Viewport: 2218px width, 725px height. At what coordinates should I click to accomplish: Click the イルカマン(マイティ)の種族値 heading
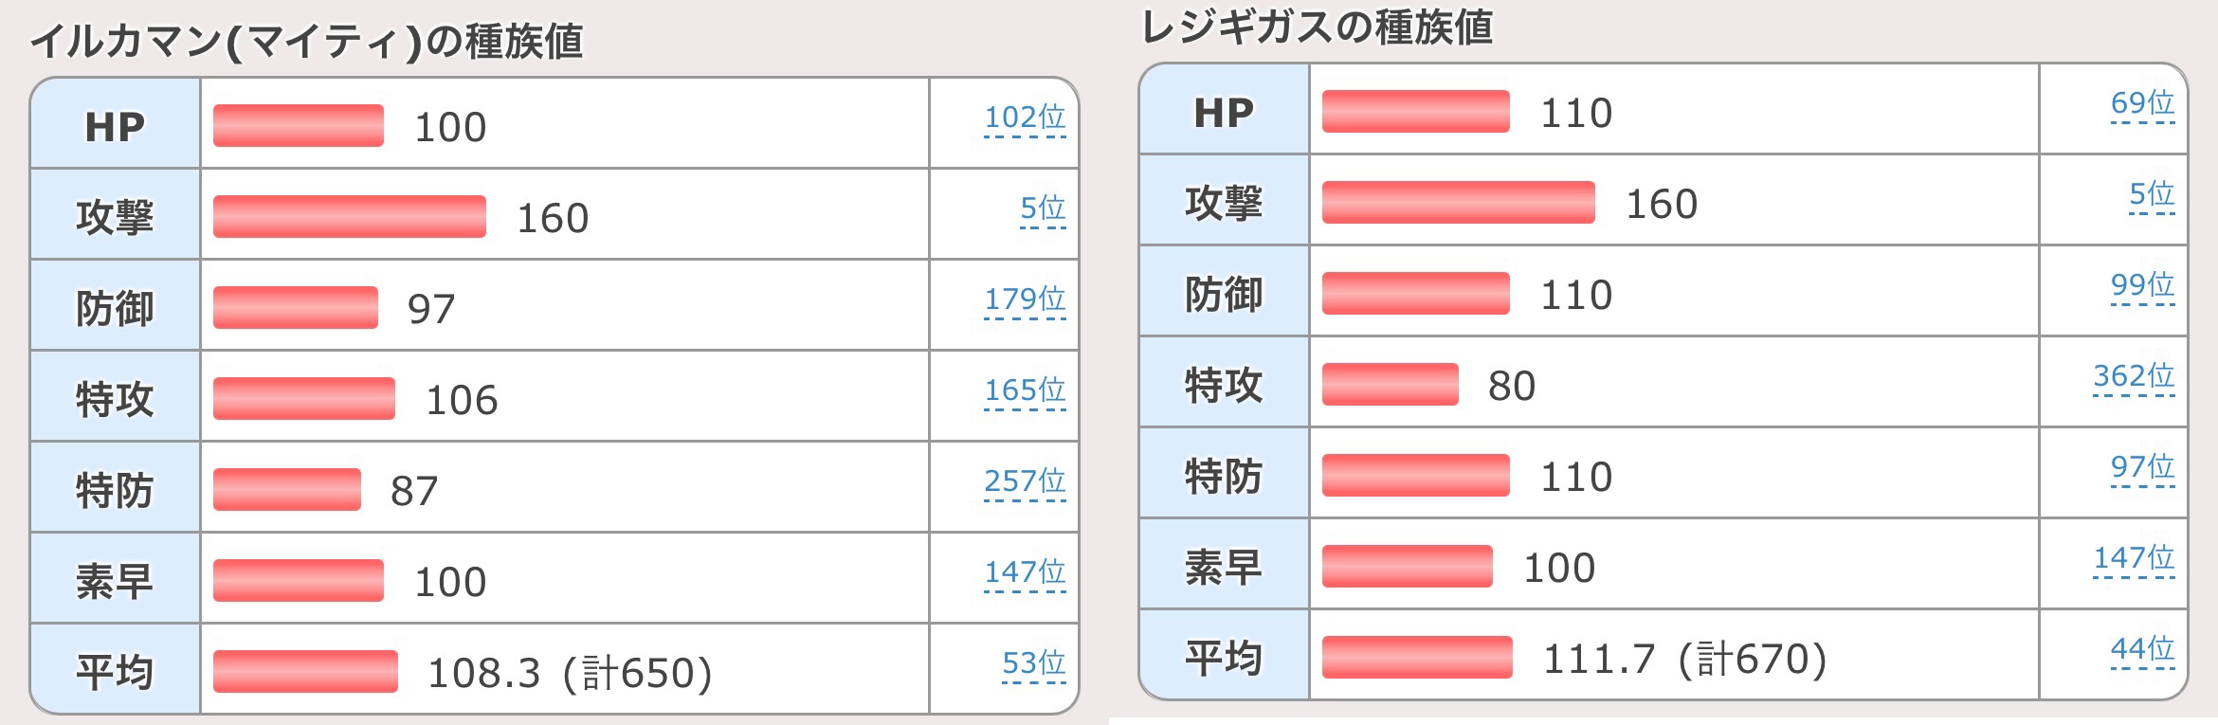307,43
